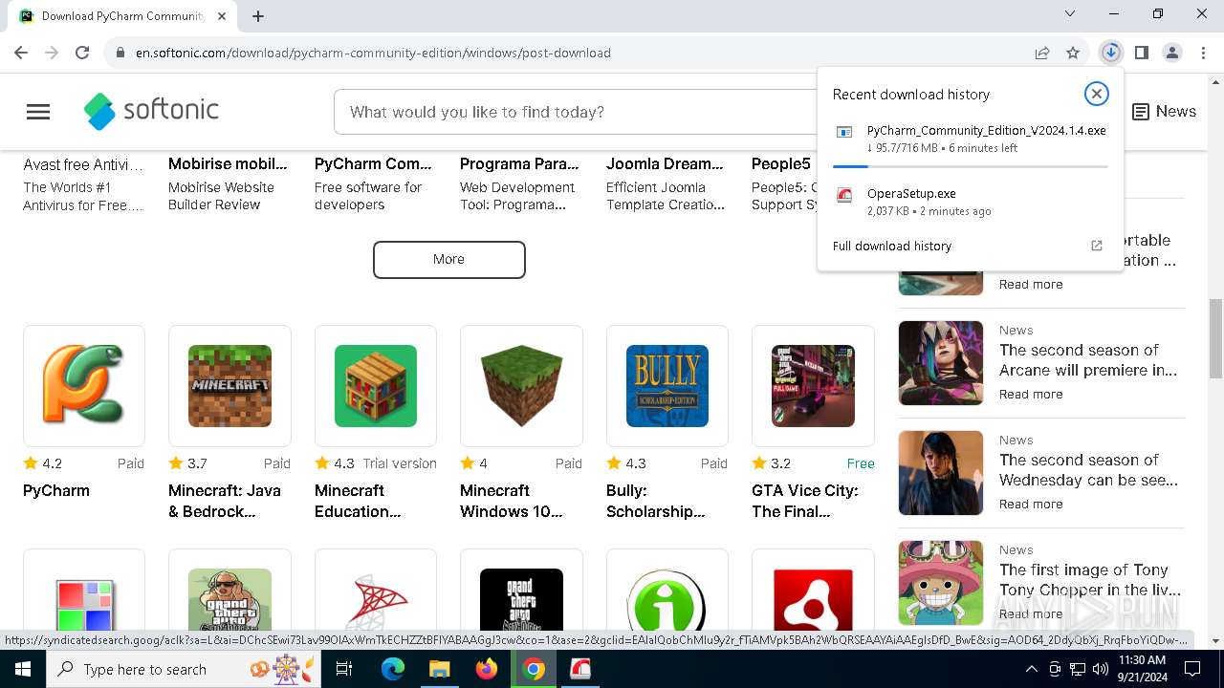This screenshot has height=688, width=1224.
Task: Click the Chrome downloads toolbar icon
Action: pos(1110,53)
